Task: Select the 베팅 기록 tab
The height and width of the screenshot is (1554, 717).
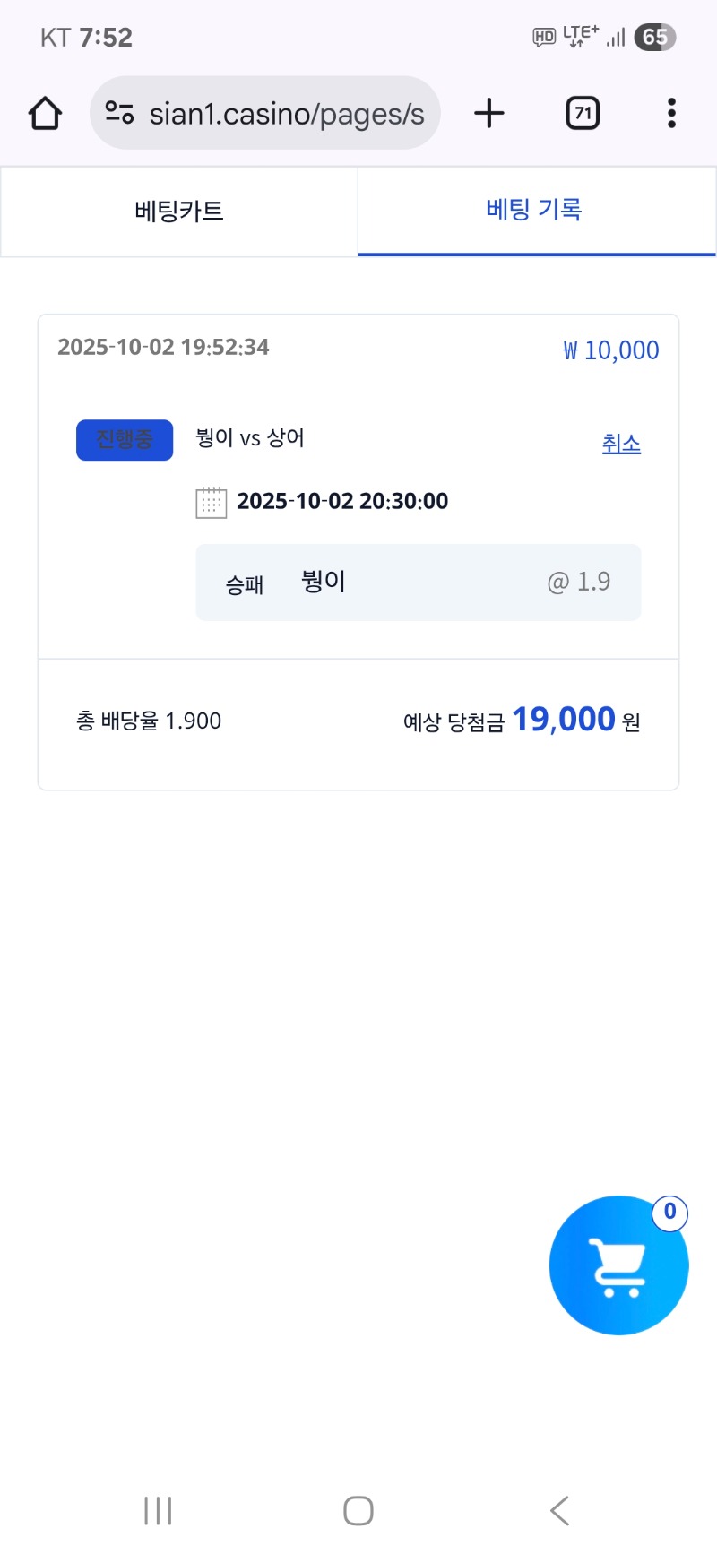Action: tap(535, 210)
